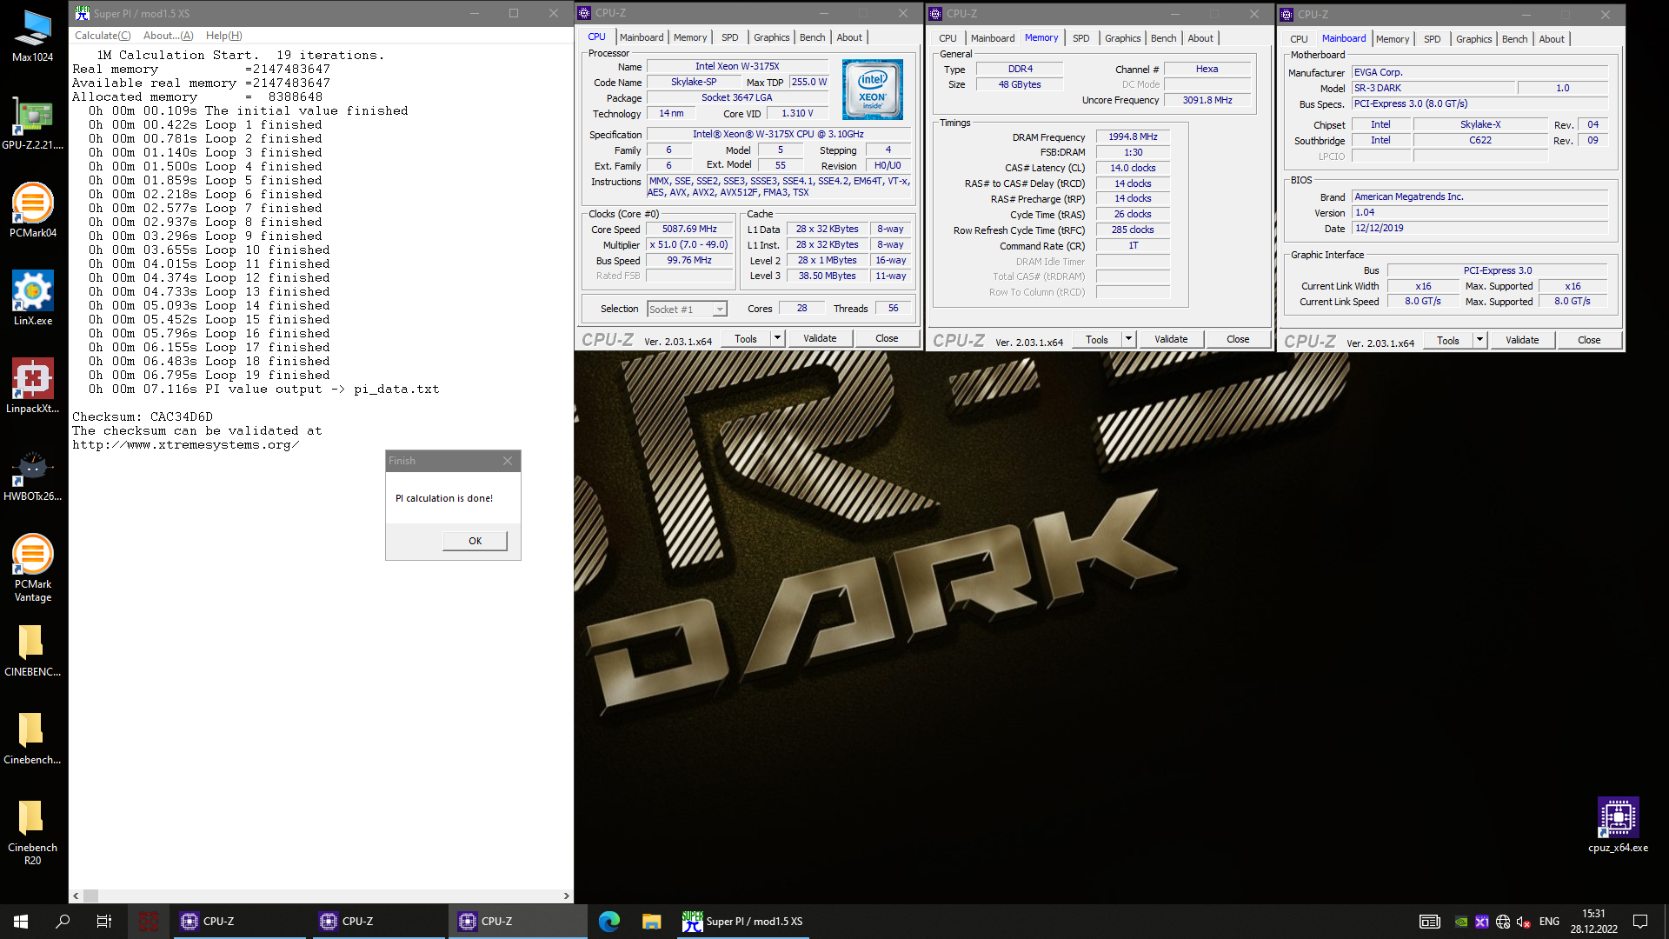1669x939 pixels.
Task: Expand Tools dropdown arrow in Memory CPU-Z window
Action: click(x=1128, y=339)
